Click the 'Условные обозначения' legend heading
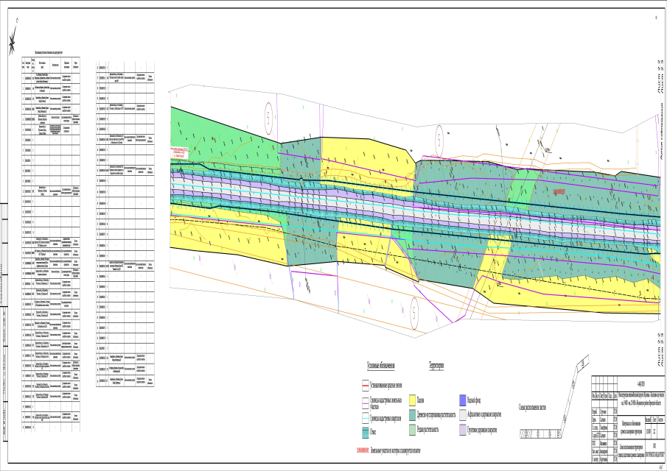Image resolution: width=667 pixels, height=471 pixels. 381,365
